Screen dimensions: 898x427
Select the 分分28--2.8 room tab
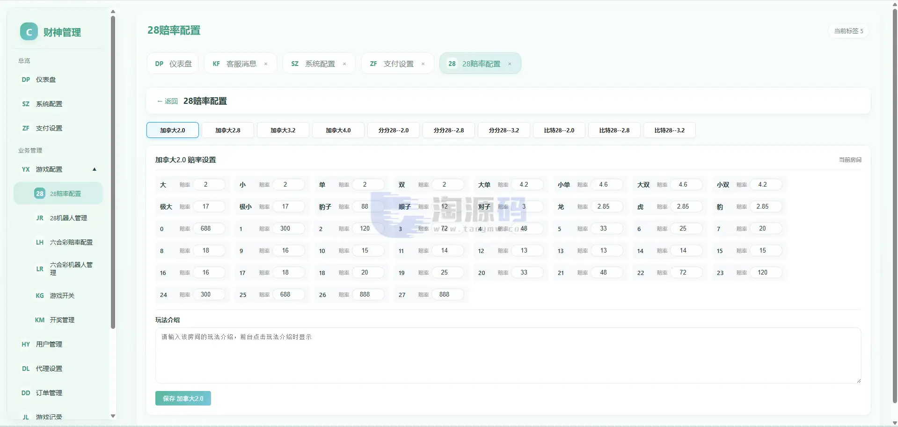[449, 130]
